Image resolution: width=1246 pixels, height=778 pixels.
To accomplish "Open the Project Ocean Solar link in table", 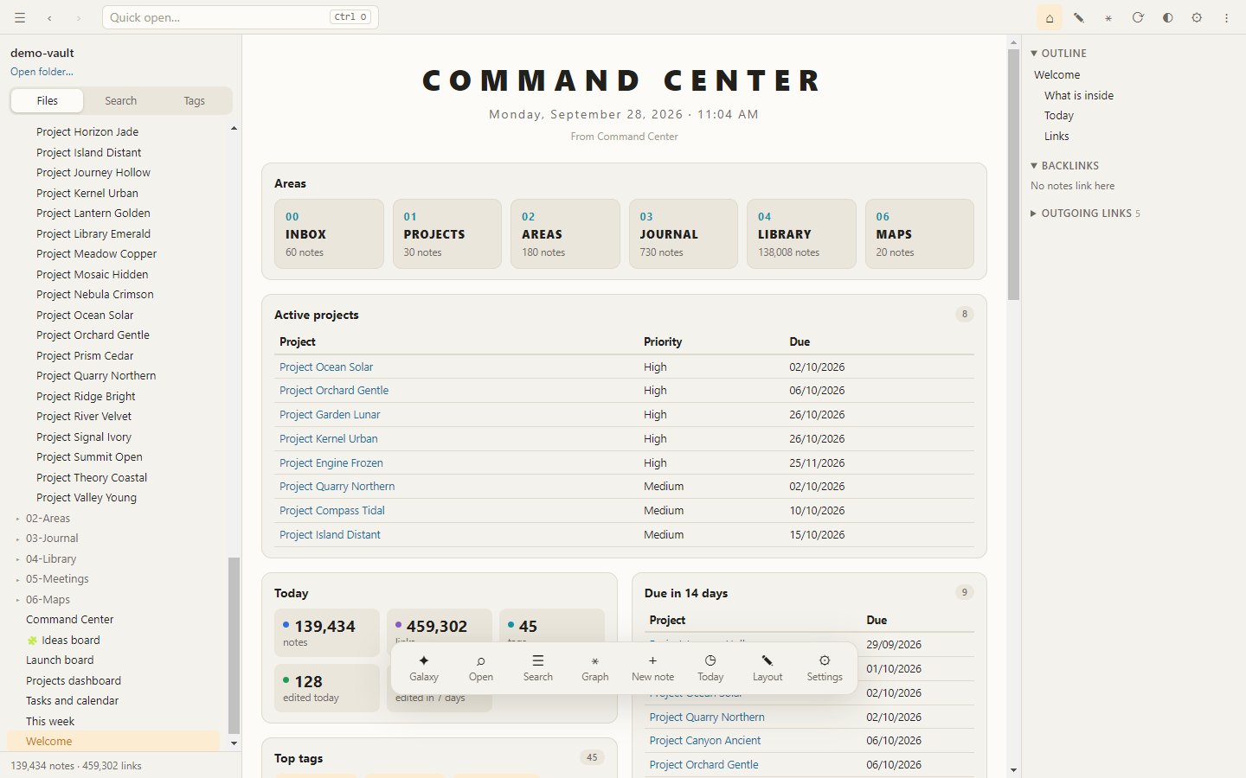I will tap(326, 367).
